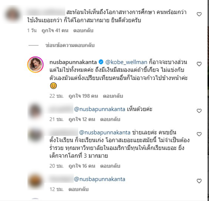This screenshot has width=209, height=201.
Task: View likes list ถูกใจ 41 คน
Action: (55, 31)
